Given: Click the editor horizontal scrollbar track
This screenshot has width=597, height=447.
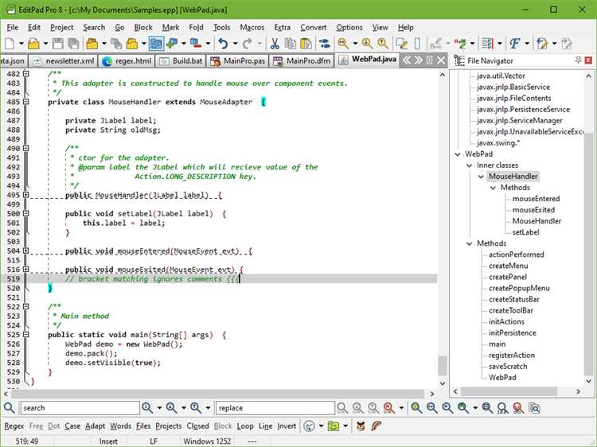Looking at the screenshot, I should (219, 394).
